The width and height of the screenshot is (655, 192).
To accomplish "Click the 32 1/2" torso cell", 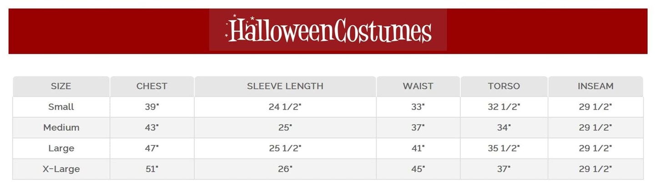I will (x=504, y=107).
